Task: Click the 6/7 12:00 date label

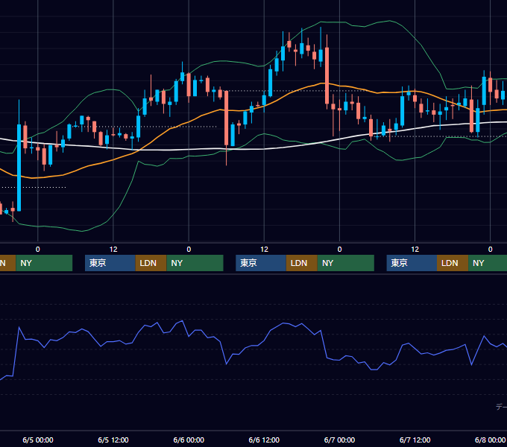Action: coord(415,440)
